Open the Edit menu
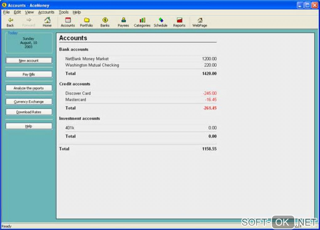Screen dimensions: 320x230 pos(17,12)
